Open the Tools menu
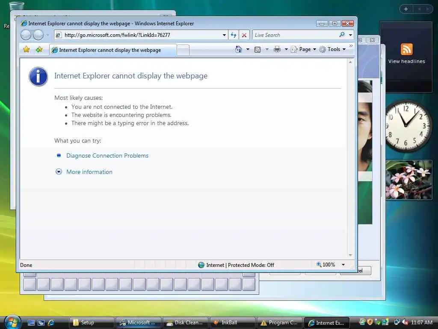Screen dimensions: 438x329 333,49
